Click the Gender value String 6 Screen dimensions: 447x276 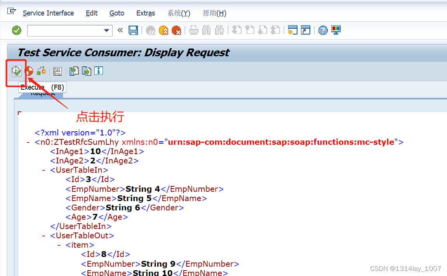[123, 208]
